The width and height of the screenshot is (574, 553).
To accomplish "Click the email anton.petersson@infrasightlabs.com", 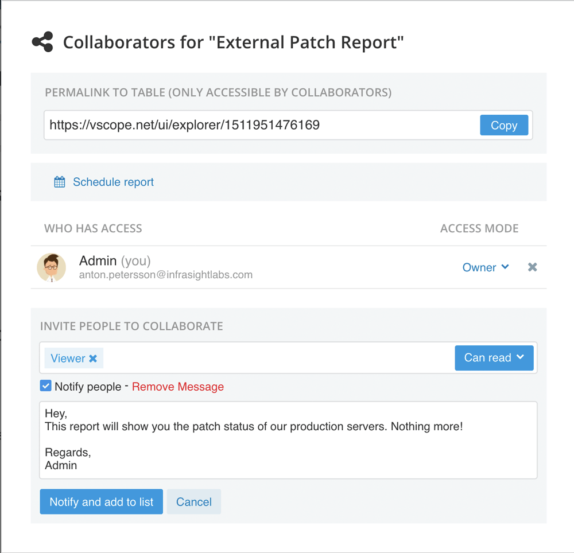I will 166,275.
